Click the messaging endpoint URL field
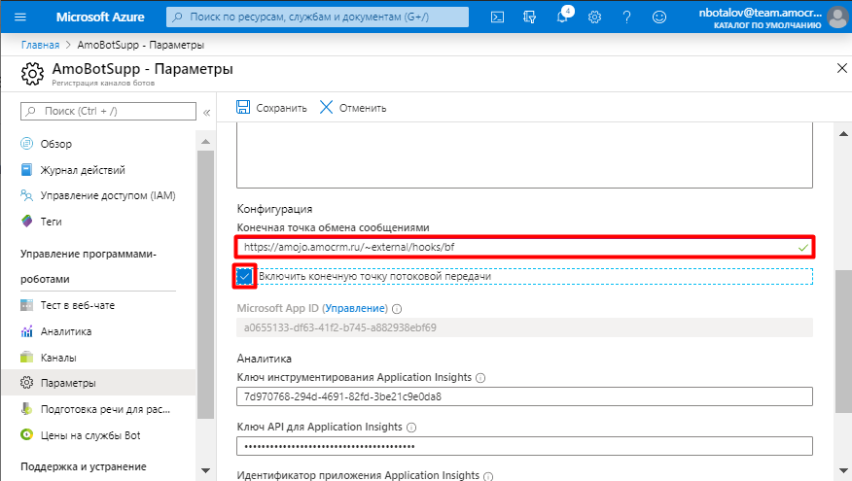The image size is (852, 481). coord(524,247)
